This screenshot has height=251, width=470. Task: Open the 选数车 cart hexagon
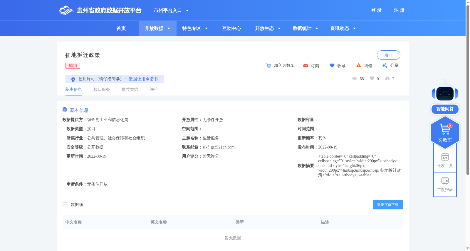tap(445, 133)
